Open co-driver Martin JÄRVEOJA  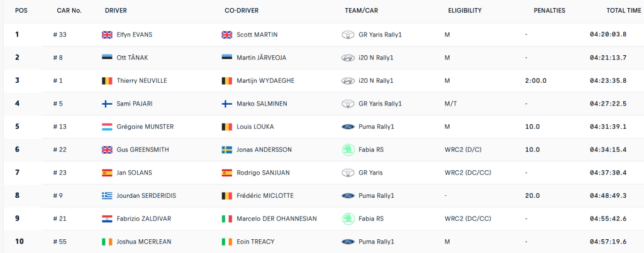point(262,58)
